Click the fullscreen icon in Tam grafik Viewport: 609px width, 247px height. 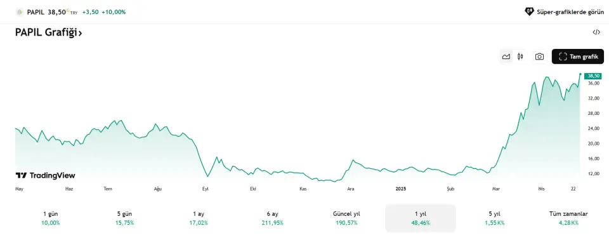point(563,57)
